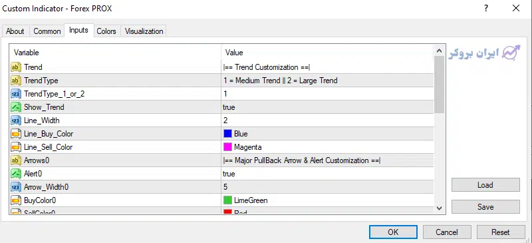Click the Cancel button
532x243 pixels.
[447, 232]
